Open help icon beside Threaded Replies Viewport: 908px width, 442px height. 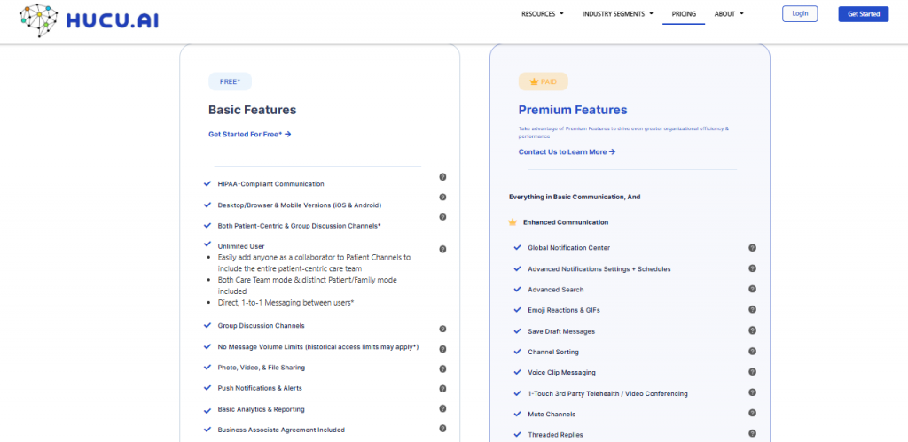coord(752,434)
